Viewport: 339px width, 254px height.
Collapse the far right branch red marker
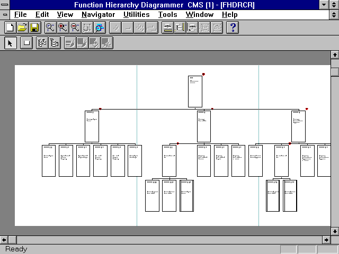(x=307, y=109)
